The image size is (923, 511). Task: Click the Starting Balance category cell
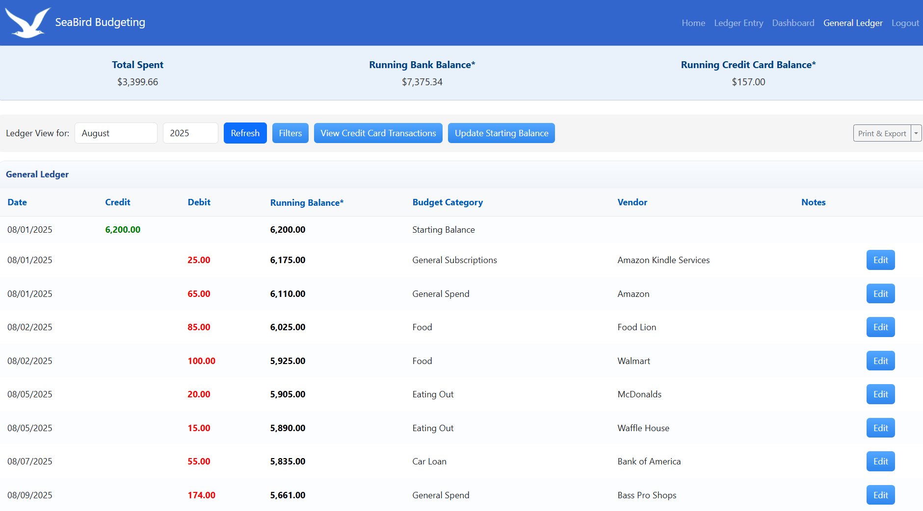point(444,230)
